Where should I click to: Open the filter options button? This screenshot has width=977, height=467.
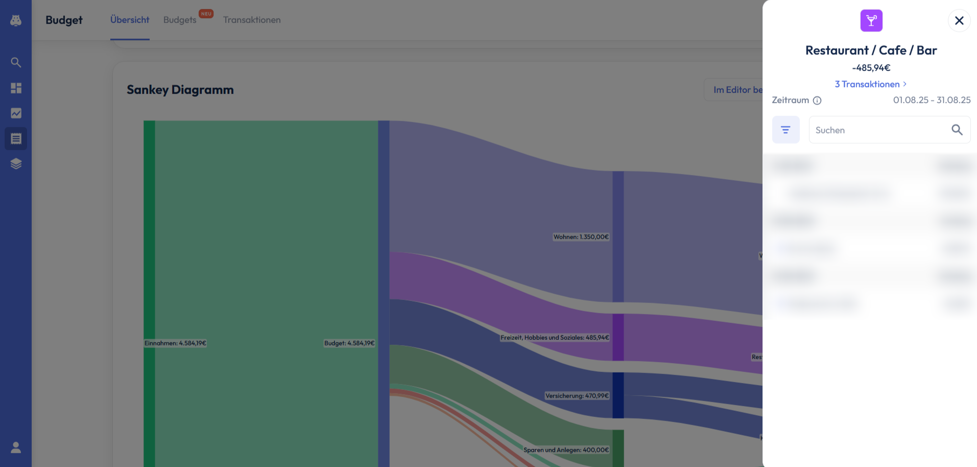tap(785, 130)
